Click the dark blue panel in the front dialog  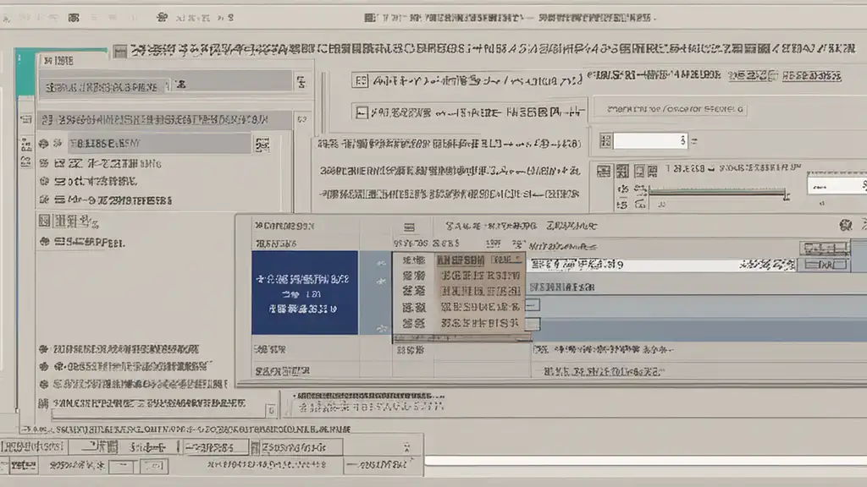305,293
